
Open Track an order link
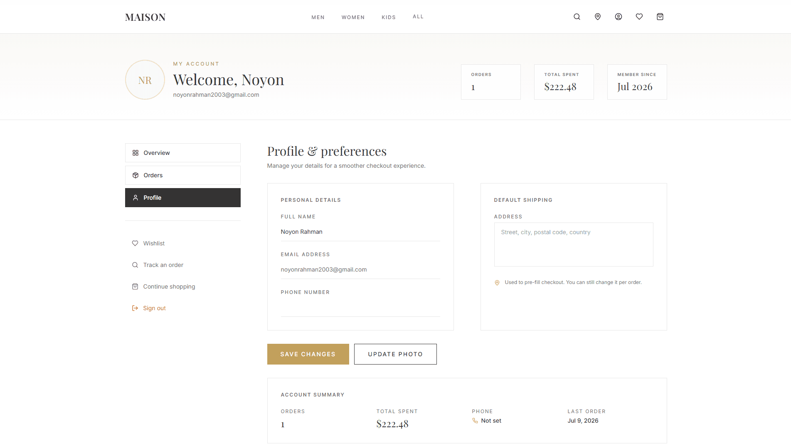click(x=163, y=265)
